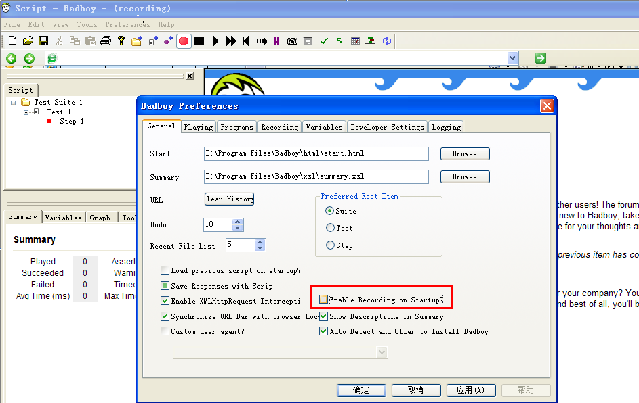
Task: Paste from clipboard with paste icon
Action: (x=90, y=41)
